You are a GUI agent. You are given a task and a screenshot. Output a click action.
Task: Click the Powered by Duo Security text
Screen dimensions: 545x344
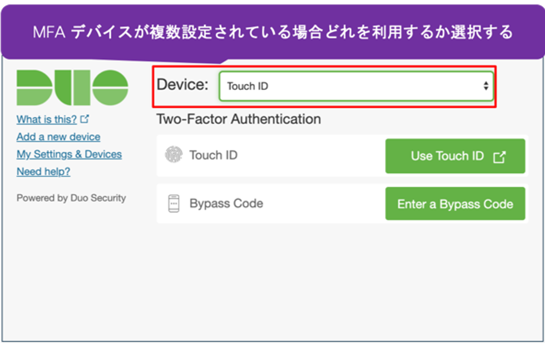pyautogui.click(x=71, y=198)
